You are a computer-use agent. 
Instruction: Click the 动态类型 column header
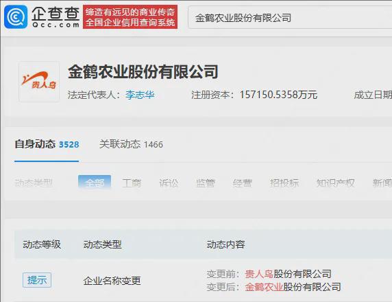tap(103, 244)
